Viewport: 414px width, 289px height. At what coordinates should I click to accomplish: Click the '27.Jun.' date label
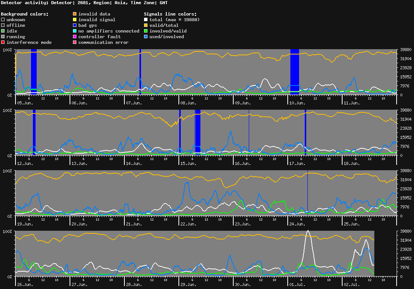79,284
